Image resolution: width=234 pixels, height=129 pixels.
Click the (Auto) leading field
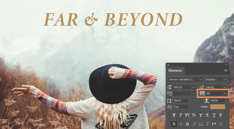214,87
